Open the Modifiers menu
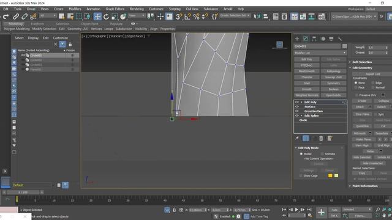 (x=75, y=9)
